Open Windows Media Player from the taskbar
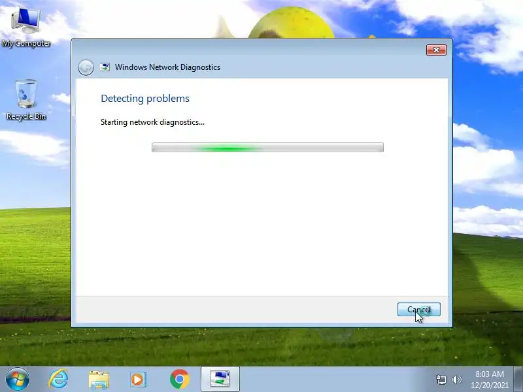 (x=138, y=380)
